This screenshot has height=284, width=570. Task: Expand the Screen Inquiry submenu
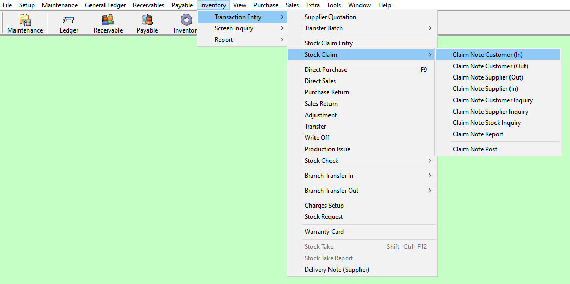[242, 28]
